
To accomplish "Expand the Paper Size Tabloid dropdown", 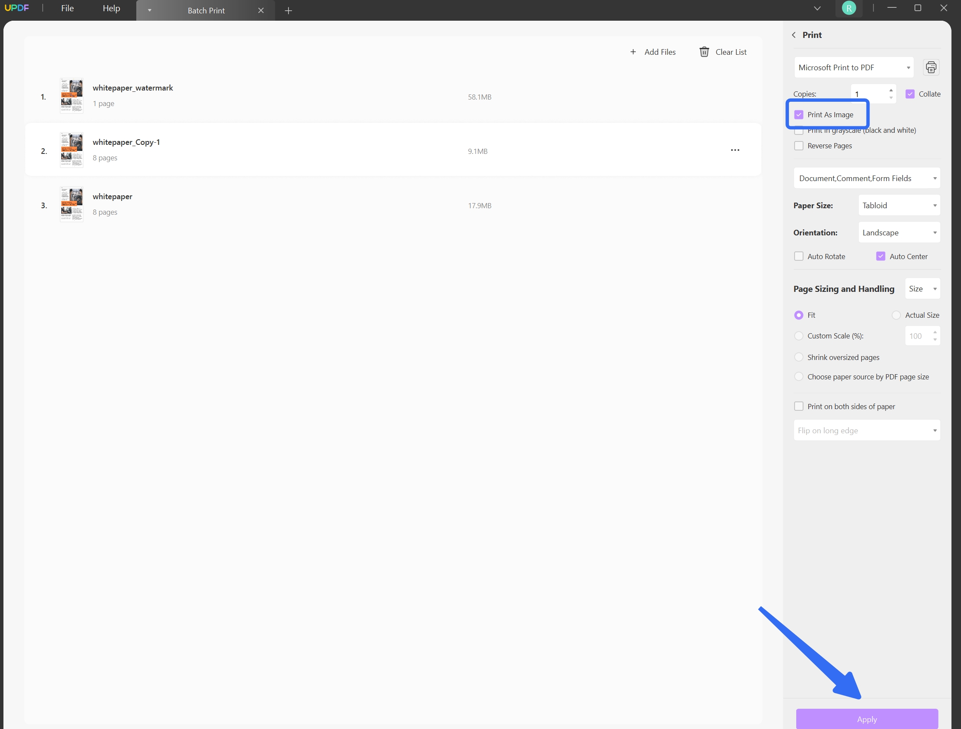I will tap(898, 206).
